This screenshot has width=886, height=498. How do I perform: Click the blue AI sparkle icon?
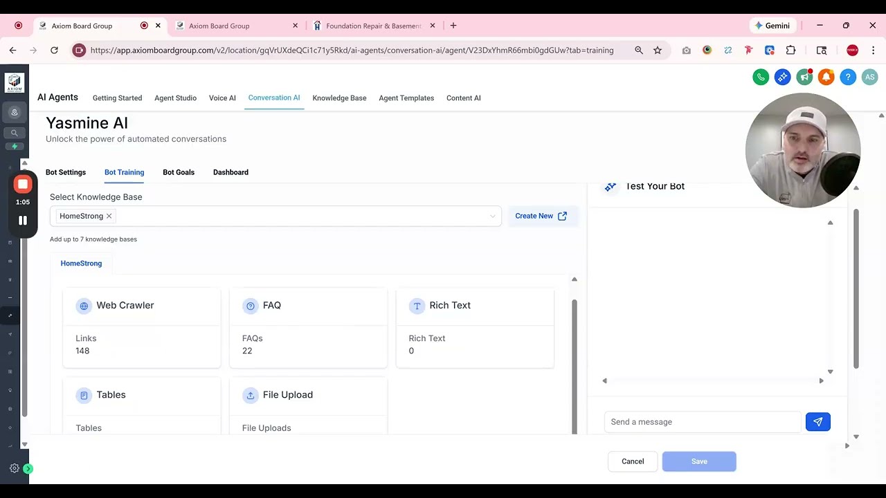(782, 77)
